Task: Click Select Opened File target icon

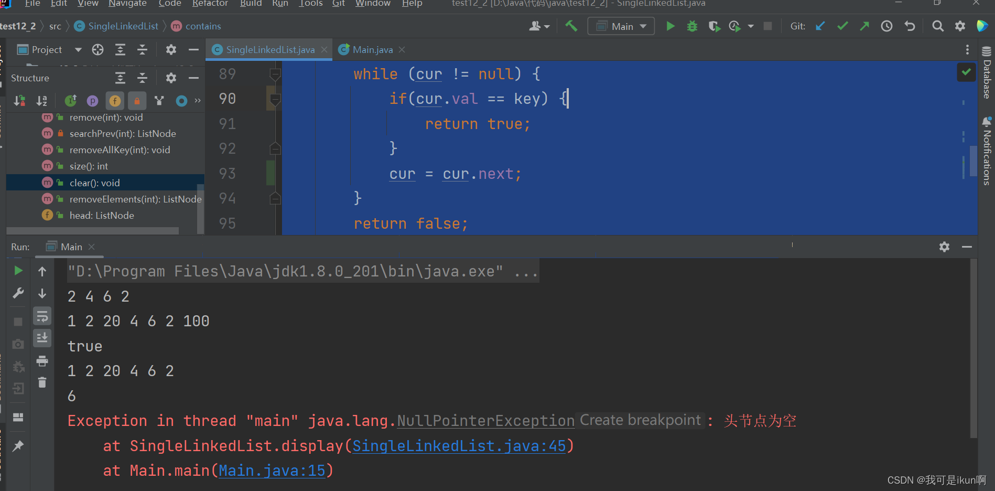Action: point(98,50)
